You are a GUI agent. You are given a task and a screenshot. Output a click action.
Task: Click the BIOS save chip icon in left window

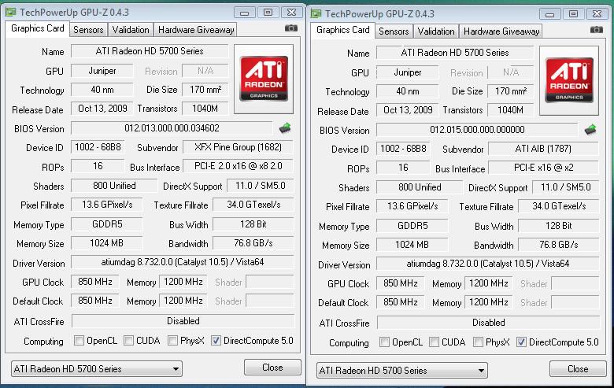tap(285, 128)
